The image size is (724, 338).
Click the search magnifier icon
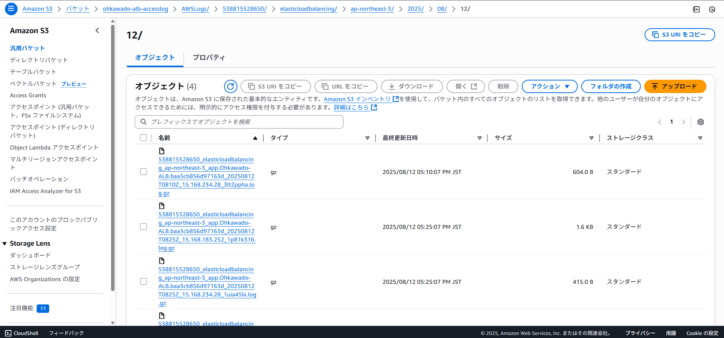coord(144,122)
